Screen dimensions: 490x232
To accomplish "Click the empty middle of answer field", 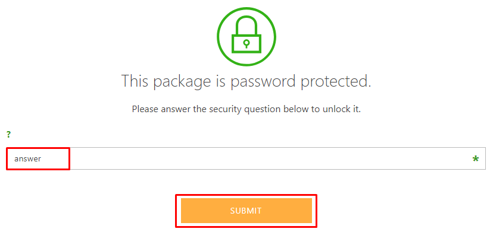I will click(246, 158).
